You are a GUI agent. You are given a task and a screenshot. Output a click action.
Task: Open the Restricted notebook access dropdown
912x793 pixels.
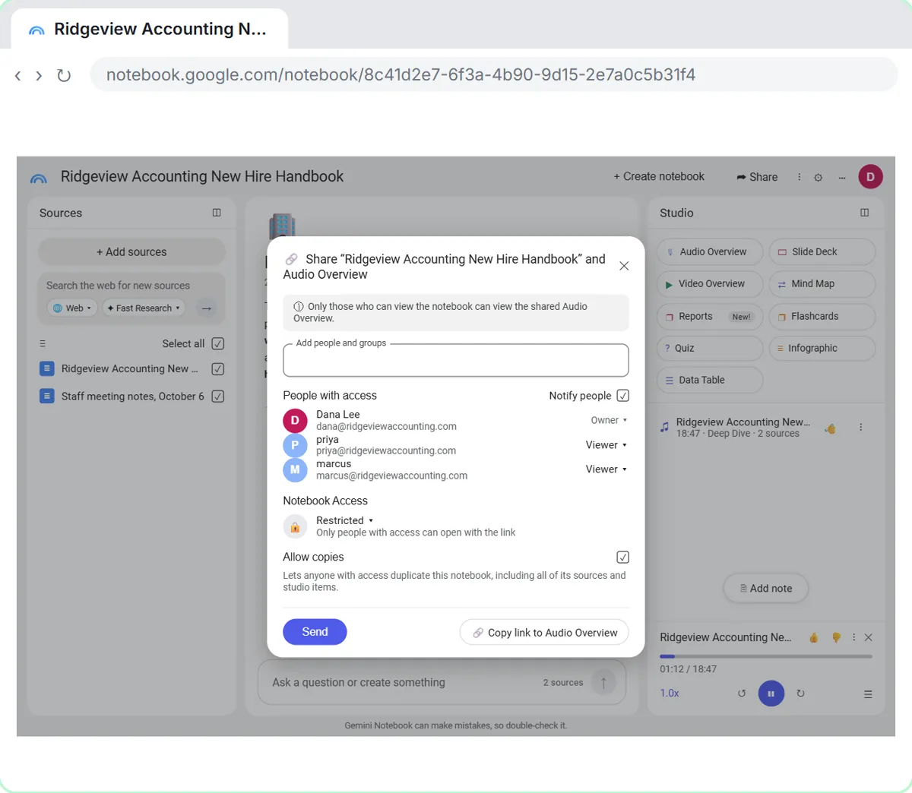[345, 520]
